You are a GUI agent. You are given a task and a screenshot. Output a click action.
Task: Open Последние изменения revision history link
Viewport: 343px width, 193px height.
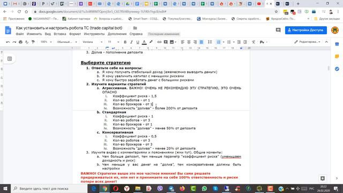click(x=163, y=34)
